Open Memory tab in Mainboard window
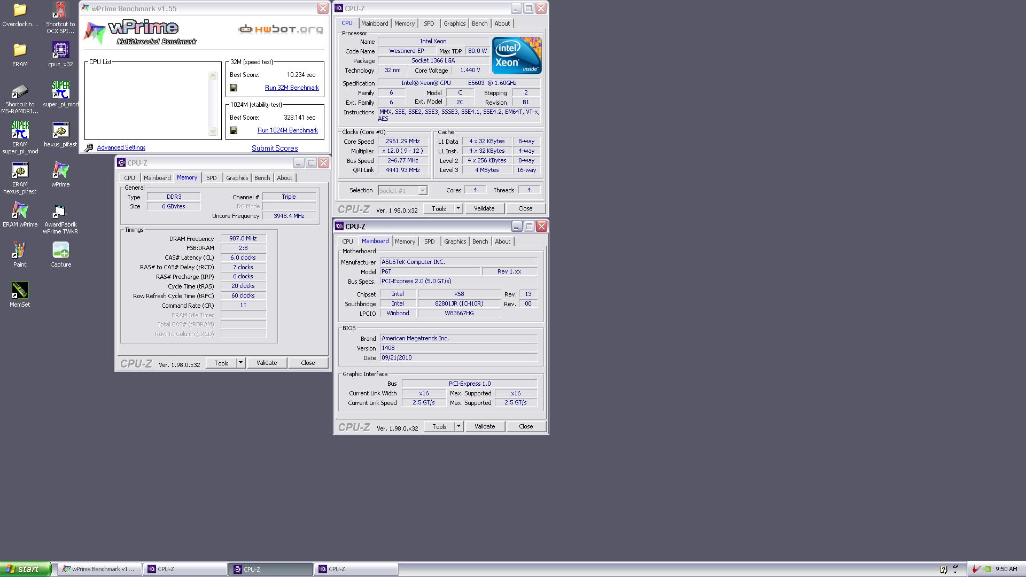The height and width of the screenshot is (577, 1026). (405, 241)
